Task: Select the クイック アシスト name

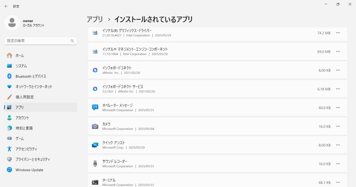Action: click(x=114, y=143)
